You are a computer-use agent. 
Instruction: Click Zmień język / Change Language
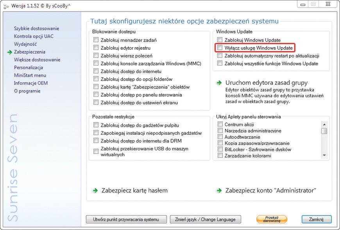click(205, 219)
